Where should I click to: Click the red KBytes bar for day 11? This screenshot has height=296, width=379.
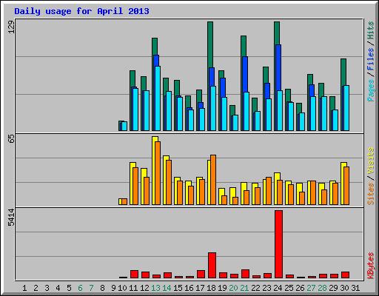[x=134, y=274]
